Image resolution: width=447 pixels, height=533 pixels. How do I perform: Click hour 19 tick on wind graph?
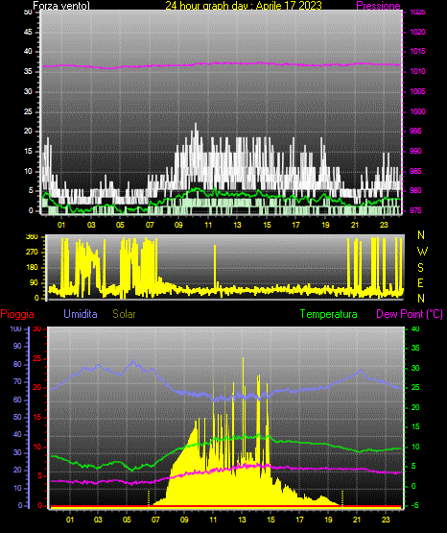click(x=325, y=225)
